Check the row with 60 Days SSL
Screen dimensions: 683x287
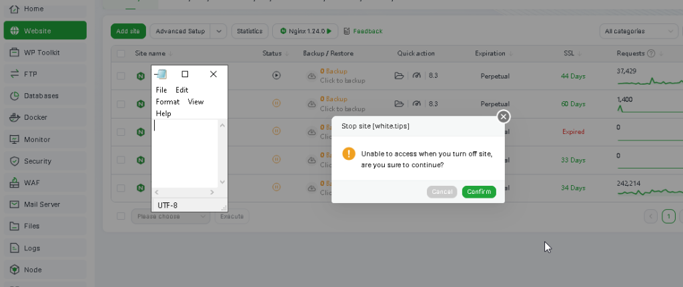point(121,104)
